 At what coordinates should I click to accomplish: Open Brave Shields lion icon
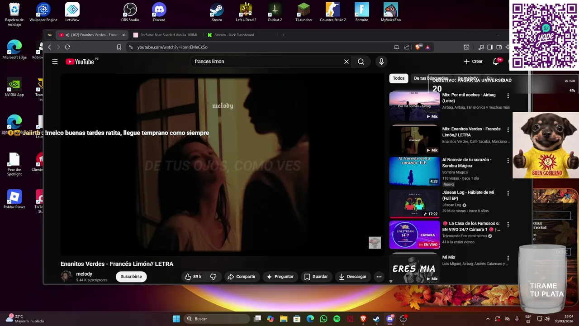(418, 47)
